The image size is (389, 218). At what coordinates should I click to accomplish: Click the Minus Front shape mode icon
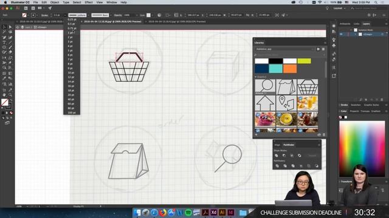click(284, 156)
